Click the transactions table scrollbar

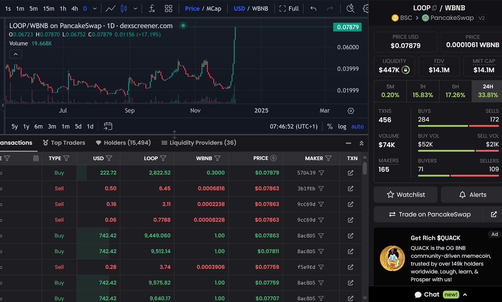365,168
